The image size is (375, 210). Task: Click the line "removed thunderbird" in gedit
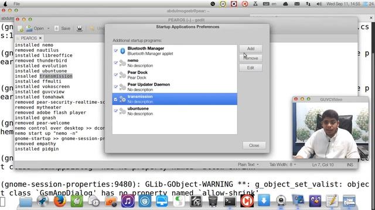point(41,61)
